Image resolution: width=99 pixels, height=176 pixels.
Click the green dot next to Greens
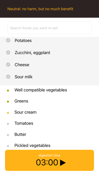click(8, 102)
